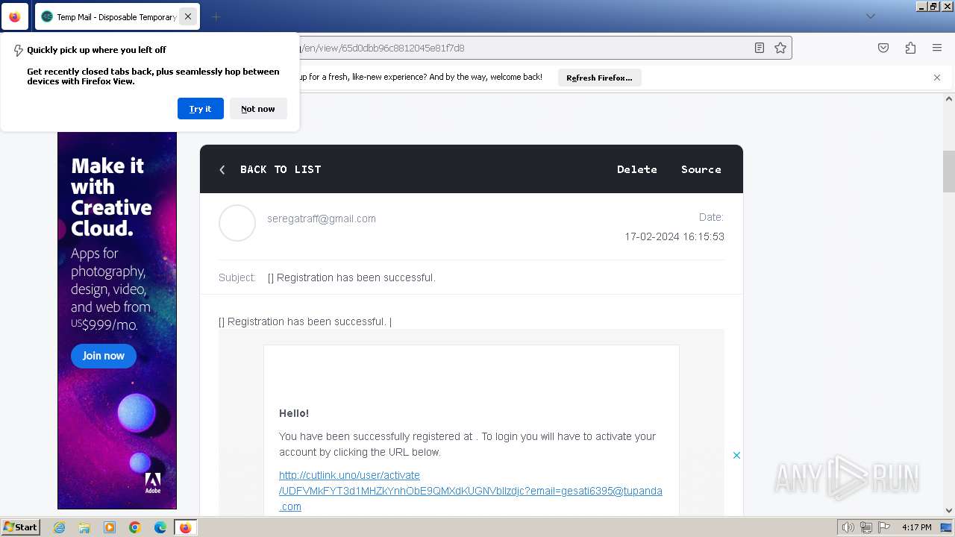Image resolution: width=955 pixels, height=537 pixels.
Task: Open the volume speaker tray icon
Action: (848, 527)
